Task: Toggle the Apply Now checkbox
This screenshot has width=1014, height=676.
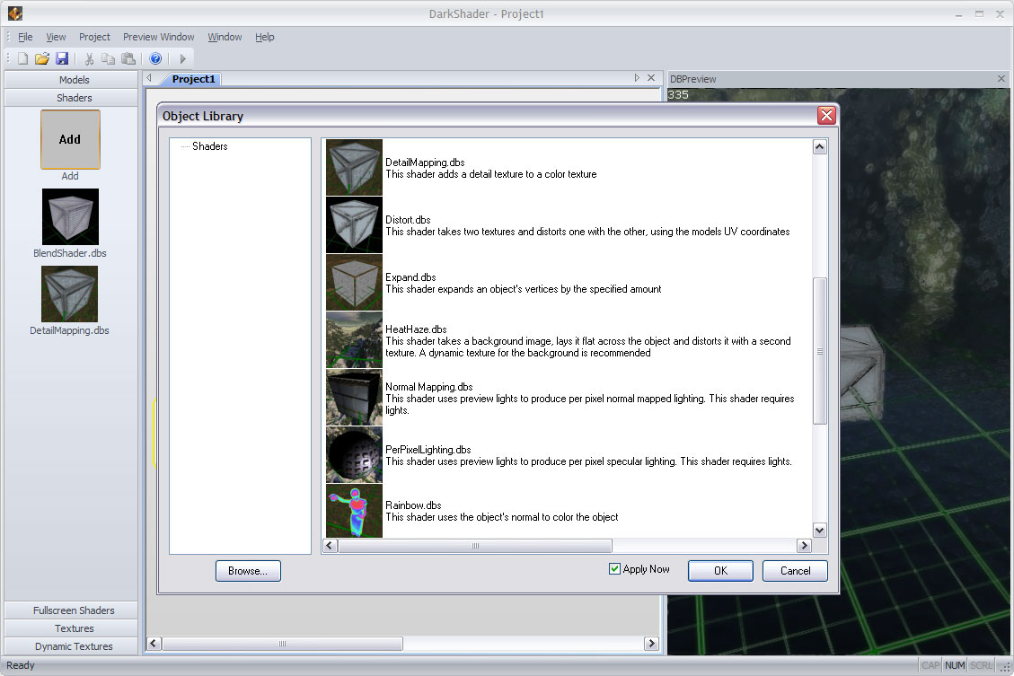Action: (615, 569)
